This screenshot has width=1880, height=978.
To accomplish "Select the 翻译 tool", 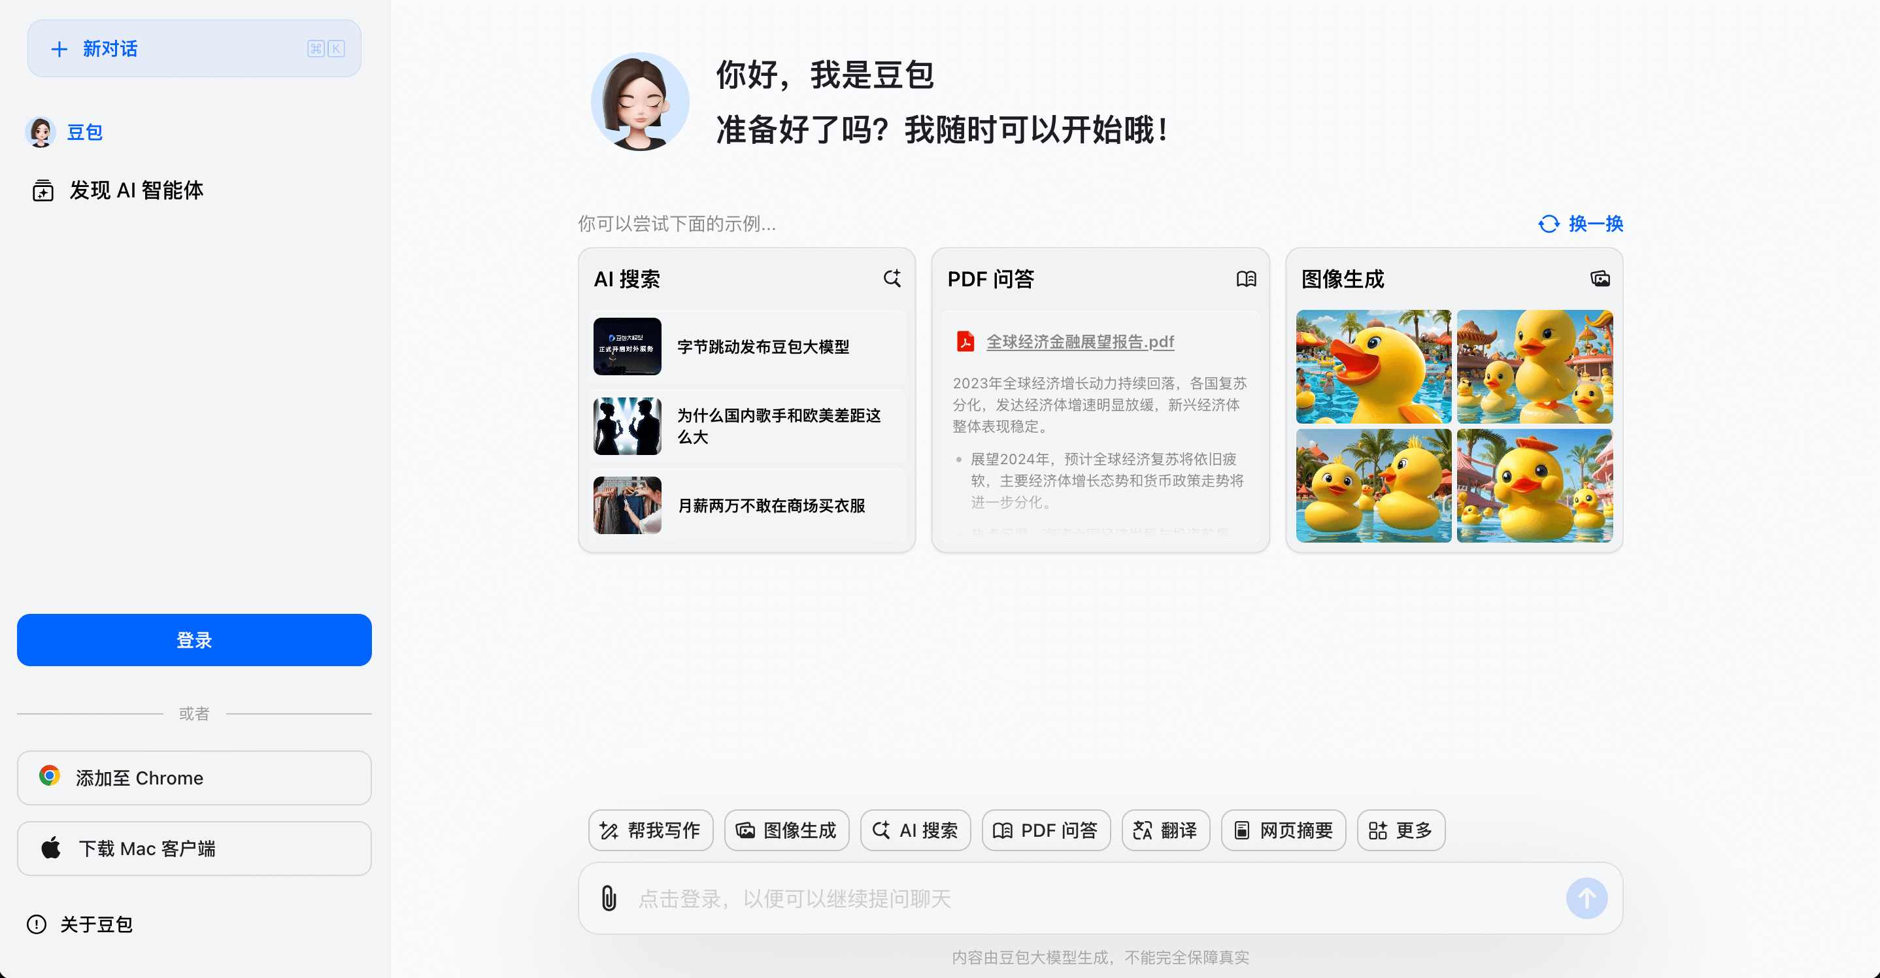I will point(1166,830).
